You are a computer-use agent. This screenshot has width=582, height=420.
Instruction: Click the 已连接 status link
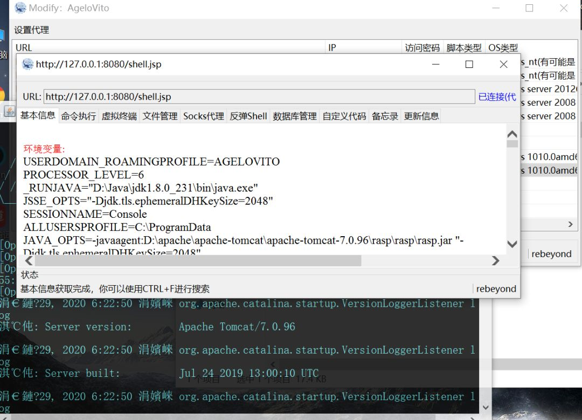(x=497, y=97)
